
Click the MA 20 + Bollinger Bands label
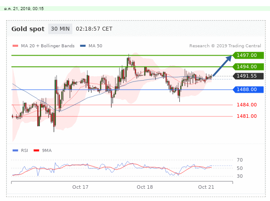(48, 46)
